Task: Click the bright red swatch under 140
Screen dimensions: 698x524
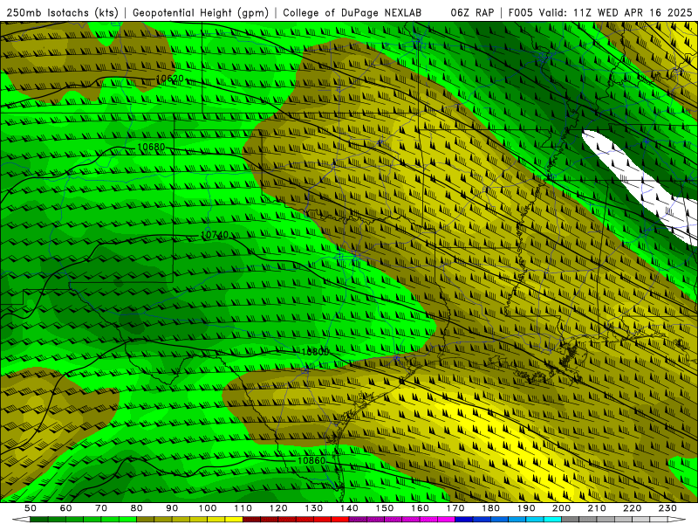Action: (340, 520)
